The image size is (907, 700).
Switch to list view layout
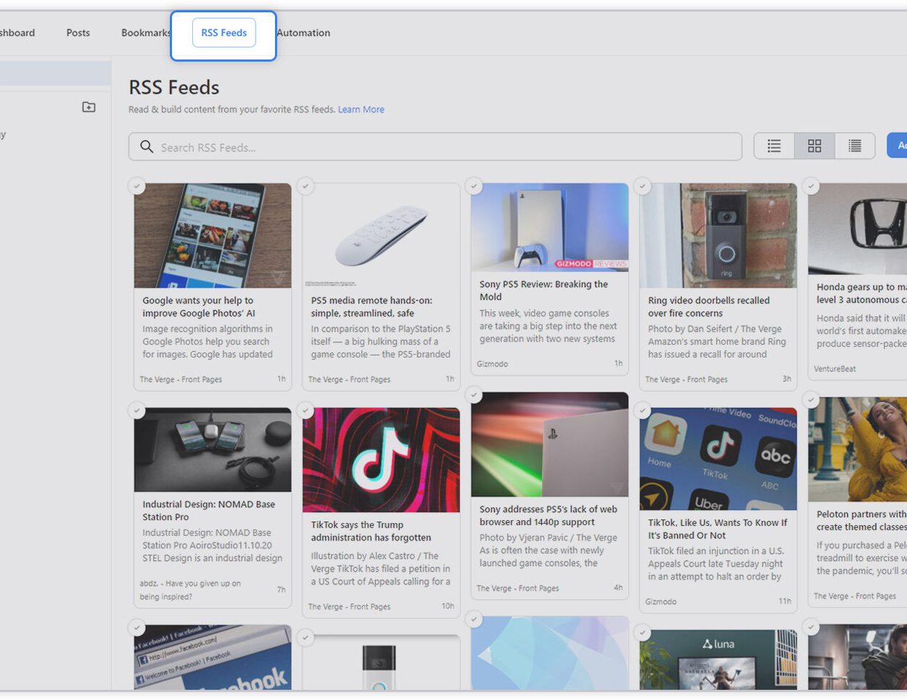pos(774,145)
